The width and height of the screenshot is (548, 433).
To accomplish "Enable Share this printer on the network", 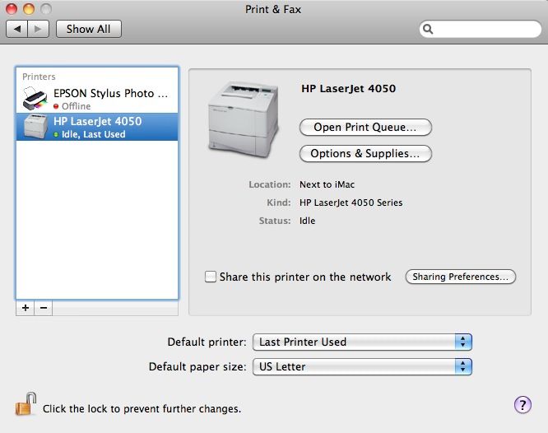I will click(211, 277).
